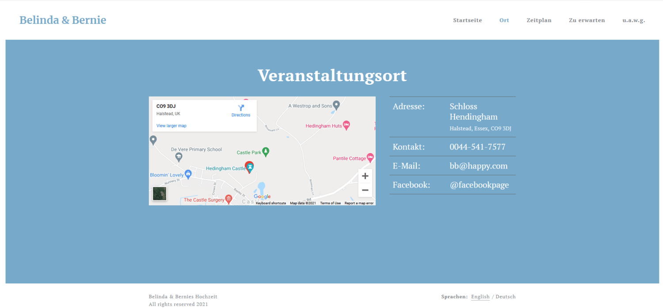This screenshot has width=663, height=308.
Task: Zoom out with the map minus button
Action: 365,190
